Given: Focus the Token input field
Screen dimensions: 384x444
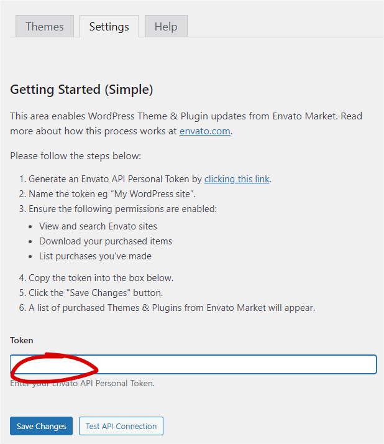Looking at the screenshot, I should 236,364.
